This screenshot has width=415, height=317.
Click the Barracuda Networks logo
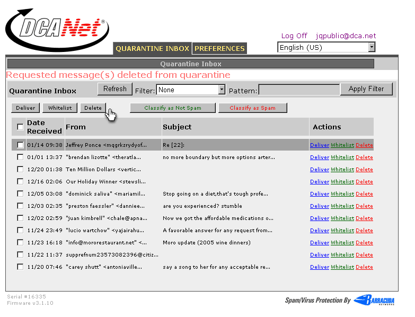(x=374, y=300)
